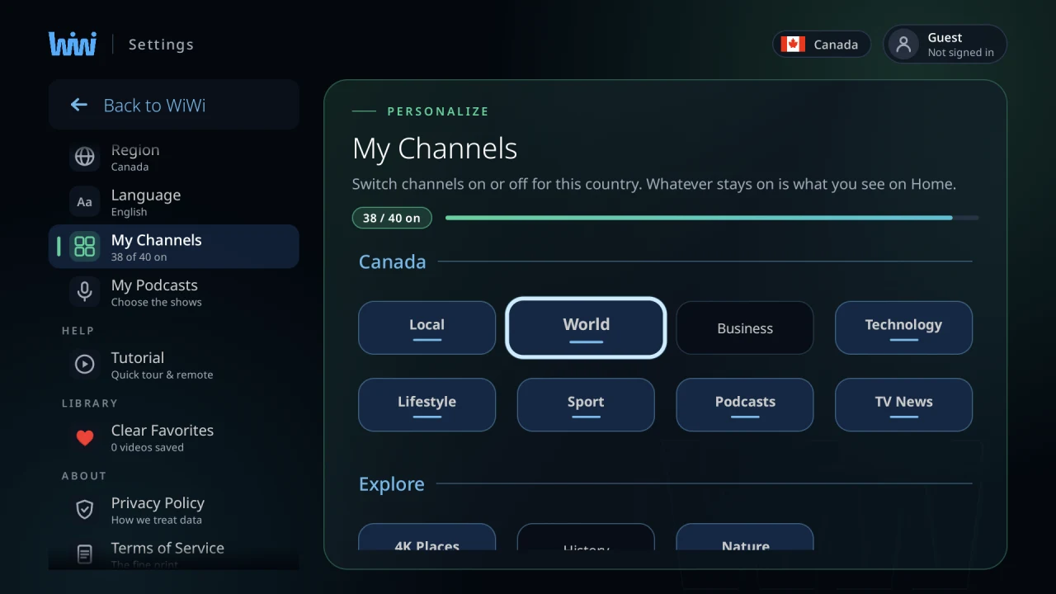1056x594 pixels.
Task: Click the Terms of Service document icon
Action: pyautogui.click(x=85, y=554)
